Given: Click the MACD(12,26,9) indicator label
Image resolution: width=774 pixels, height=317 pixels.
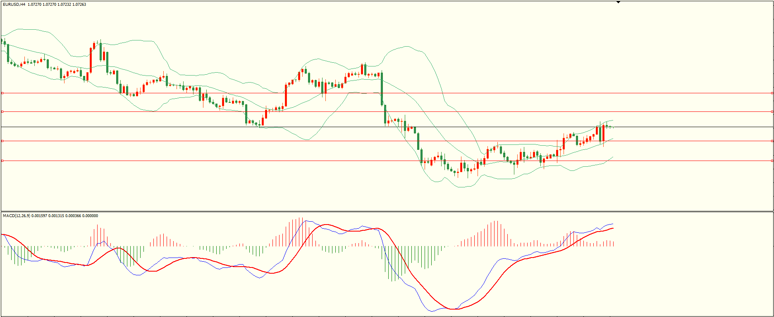Looking at the screenshot, I should (x=17, y=216).
